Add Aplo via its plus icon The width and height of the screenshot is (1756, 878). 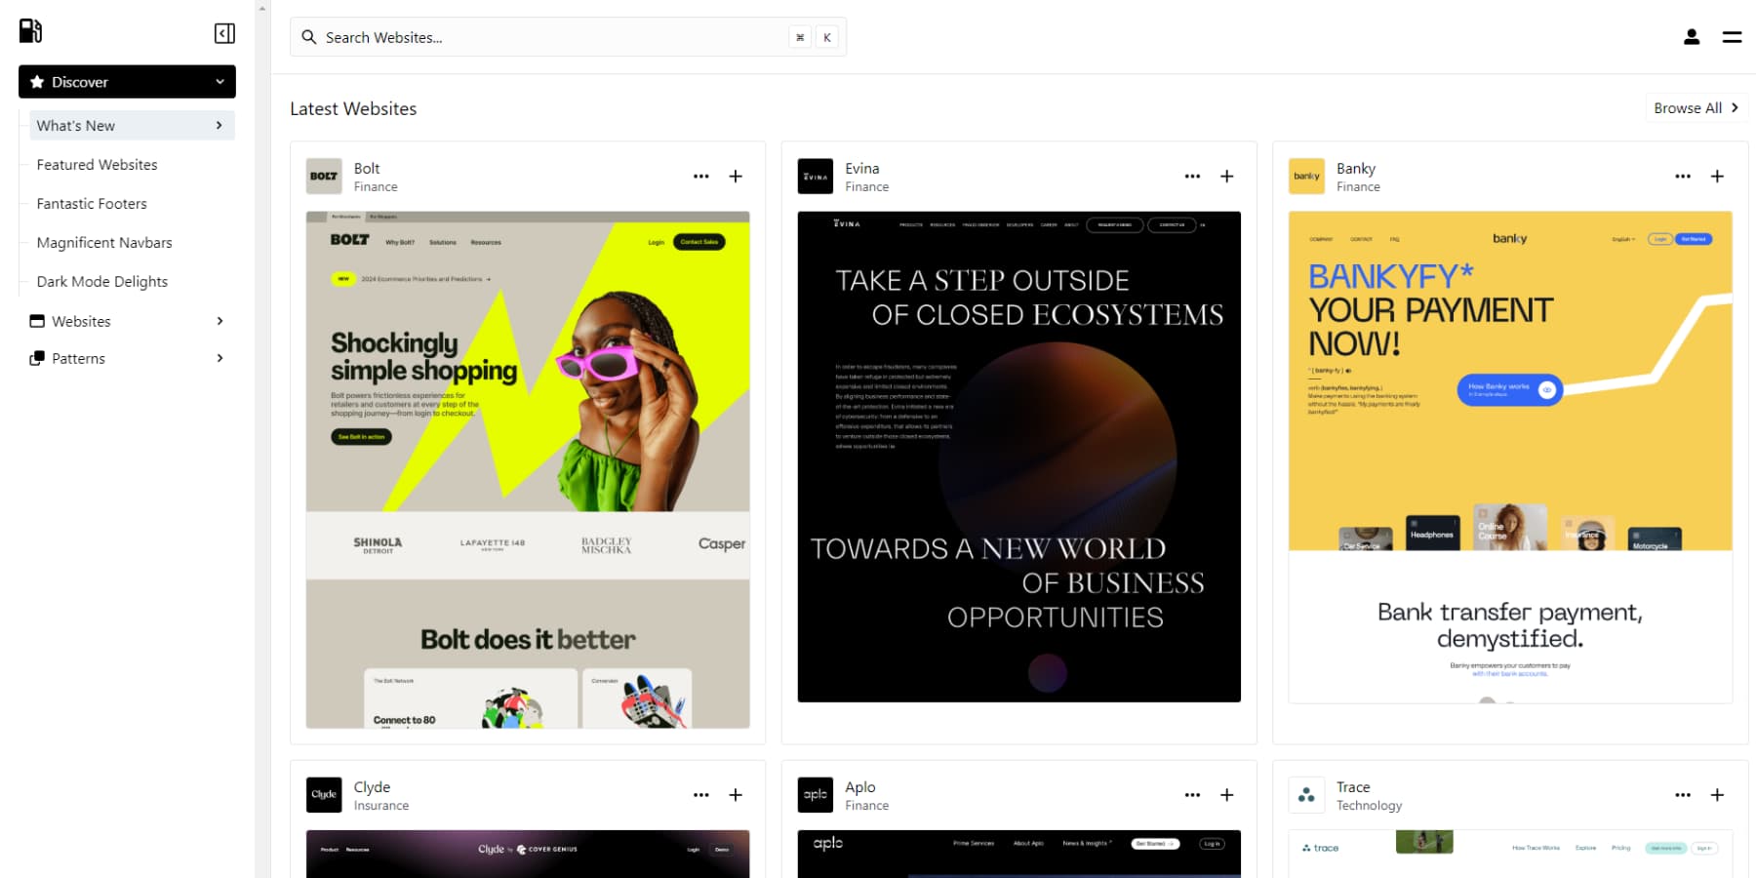point(1226,795)
